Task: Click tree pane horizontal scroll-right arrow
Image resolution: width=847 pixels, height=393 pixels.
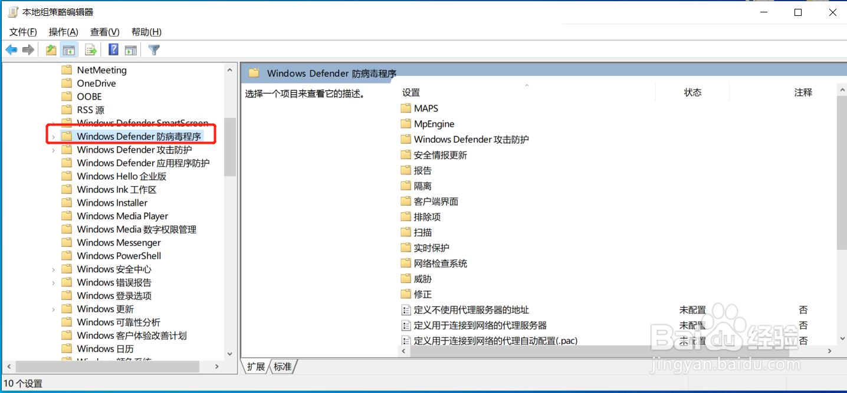Action: click(217, 366)
